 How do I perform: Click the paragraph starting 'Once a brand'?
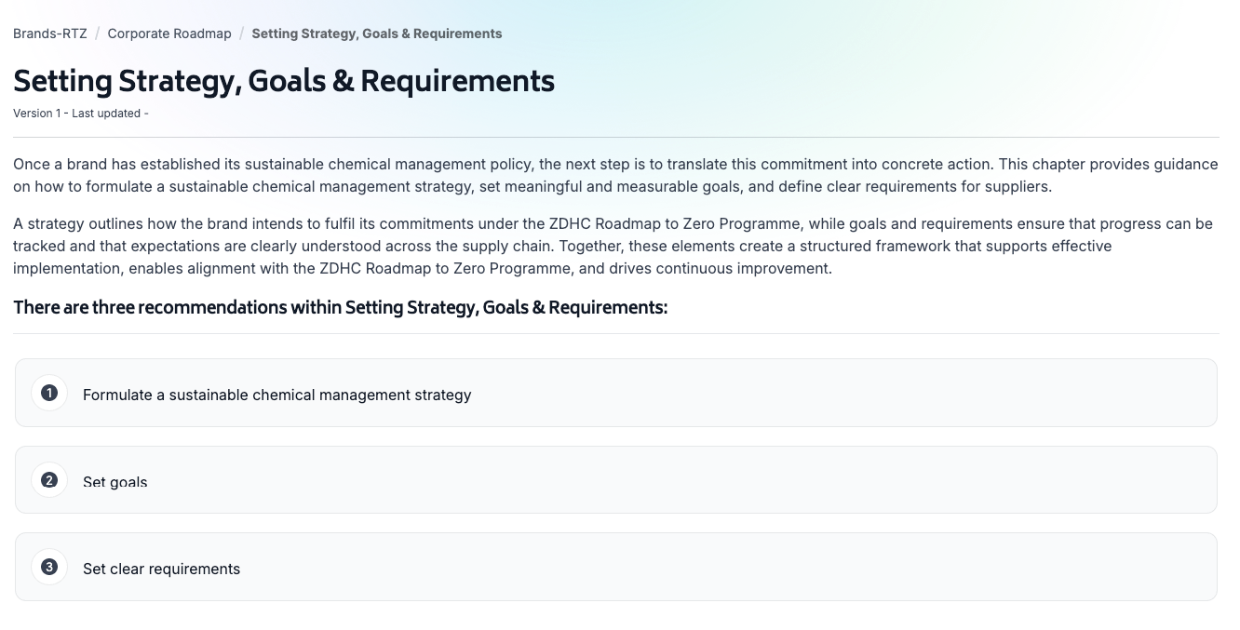(x=614, y=175)
